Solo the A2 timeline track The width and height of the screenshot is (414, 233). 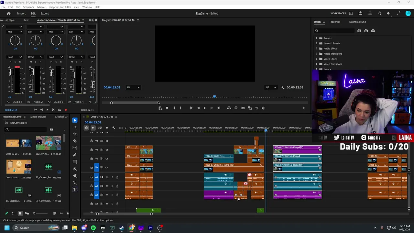pos(112,186)
